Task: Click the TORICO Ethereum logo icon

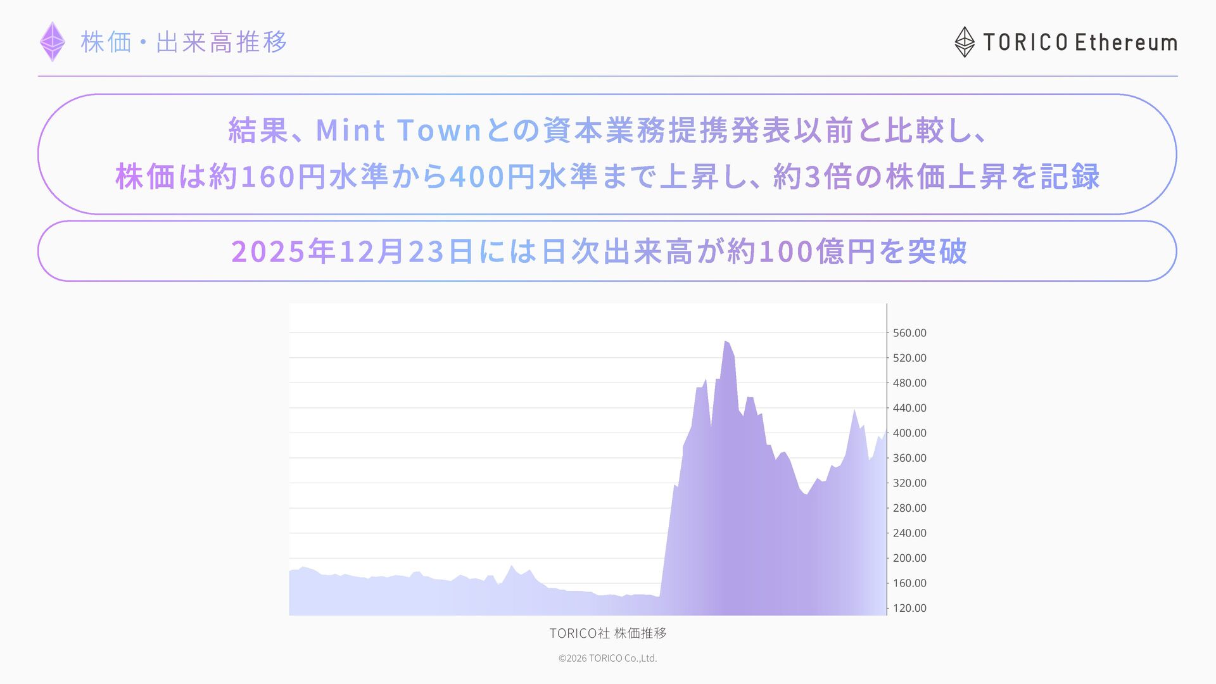Action: tap(964, 42)
